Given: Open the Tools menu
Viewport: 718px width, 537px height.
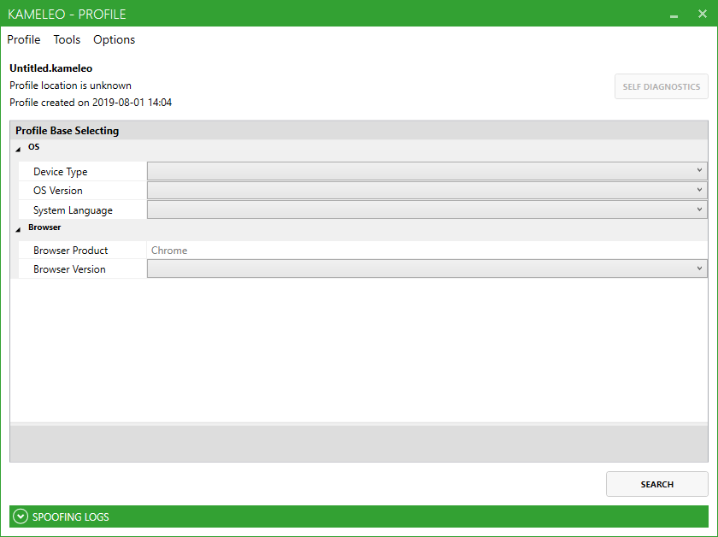Looking at the screenshot, I should point(67,40).
